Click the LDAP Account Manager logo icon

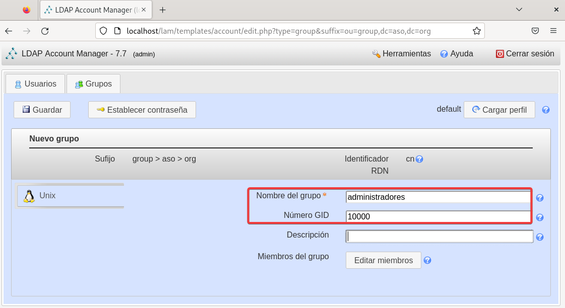coord(12,54)
